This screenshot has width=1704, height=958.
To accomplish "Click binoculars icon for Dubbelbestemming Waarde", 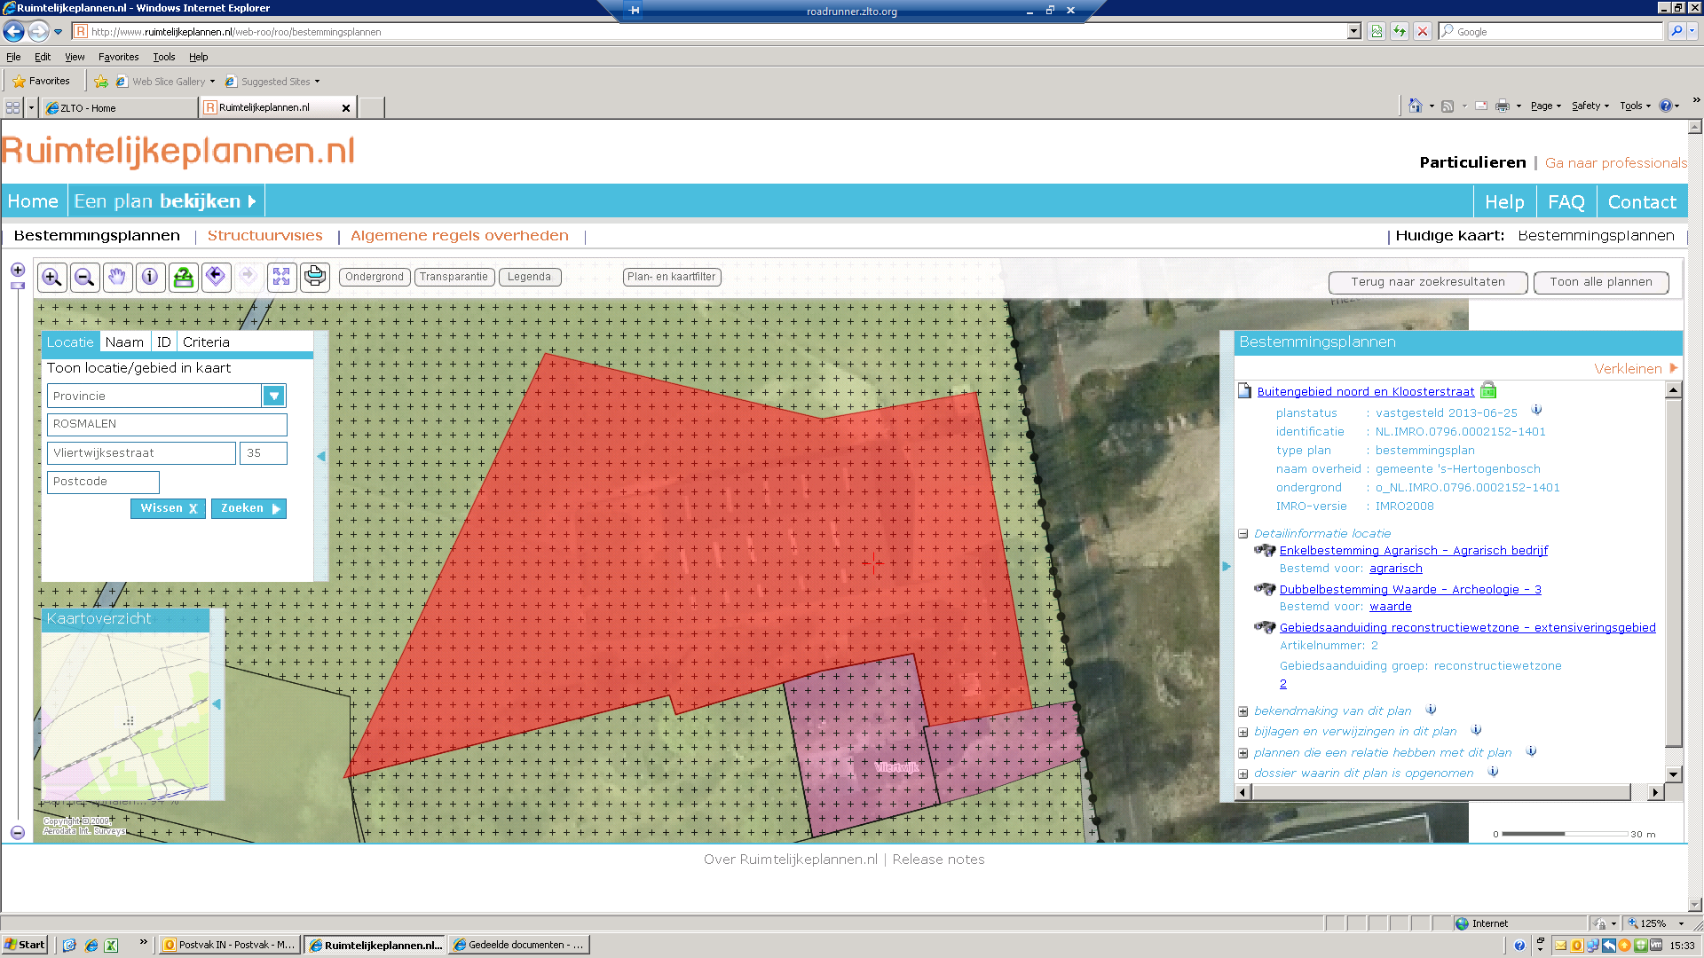I will click(1265, 589).
